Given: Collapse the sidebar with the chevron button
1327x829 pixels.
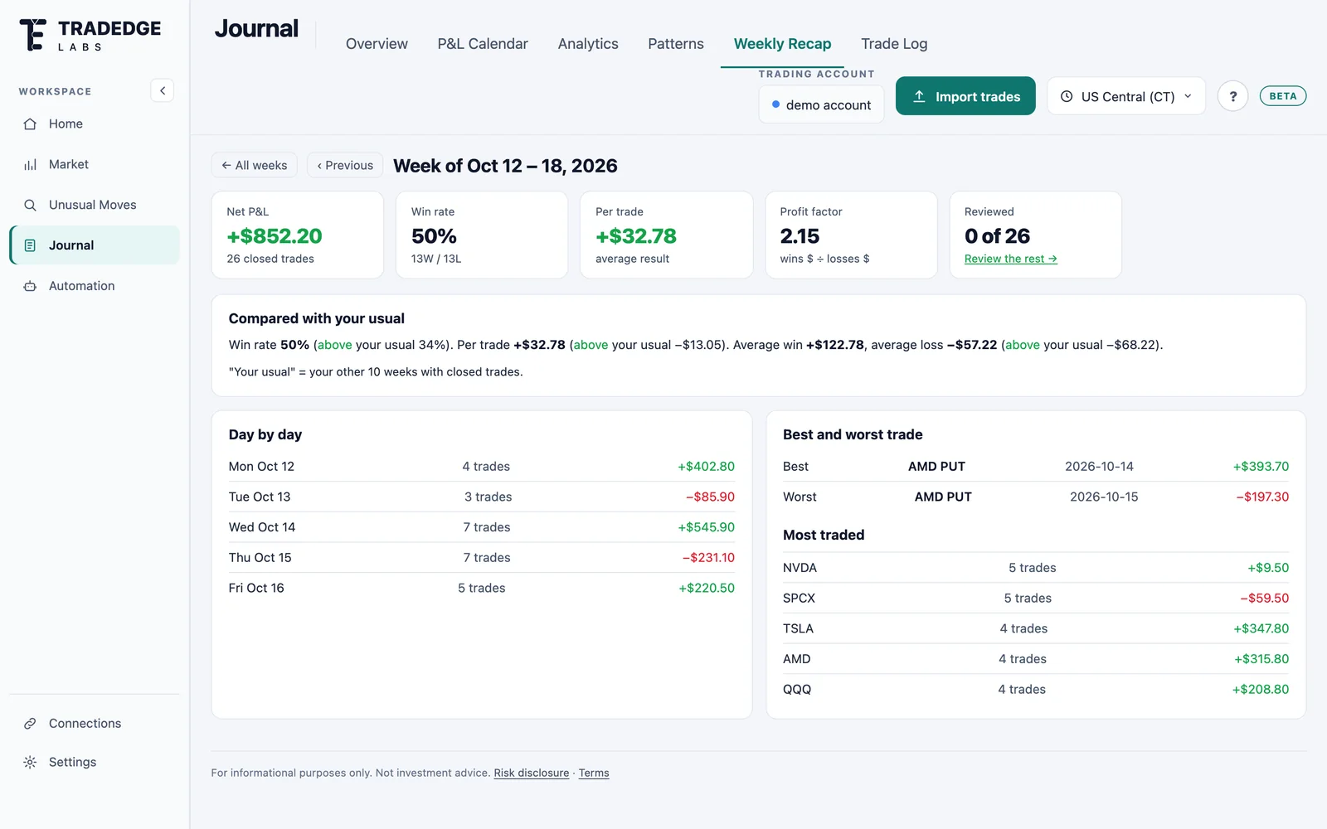Looking at the screenshot, I should click(162, 90).
